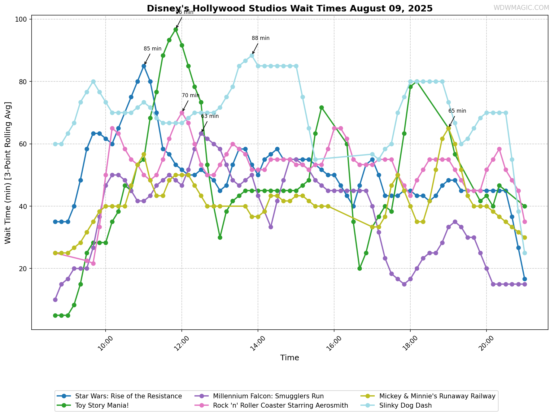554x416 pixels.
Task: Click the 40 y-axis tick label
Action: pyautogui.click(x=24, y=206)
